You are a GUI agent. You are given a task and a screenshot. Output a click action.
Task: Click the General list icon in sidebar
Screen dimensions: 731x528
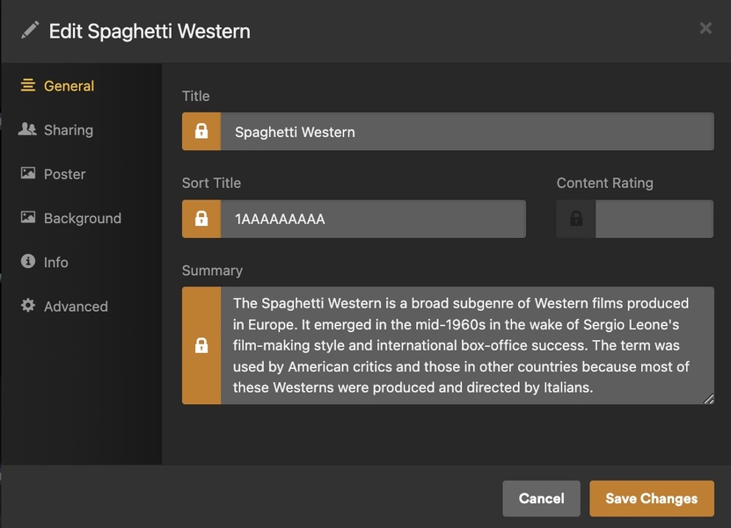[28, 85]
